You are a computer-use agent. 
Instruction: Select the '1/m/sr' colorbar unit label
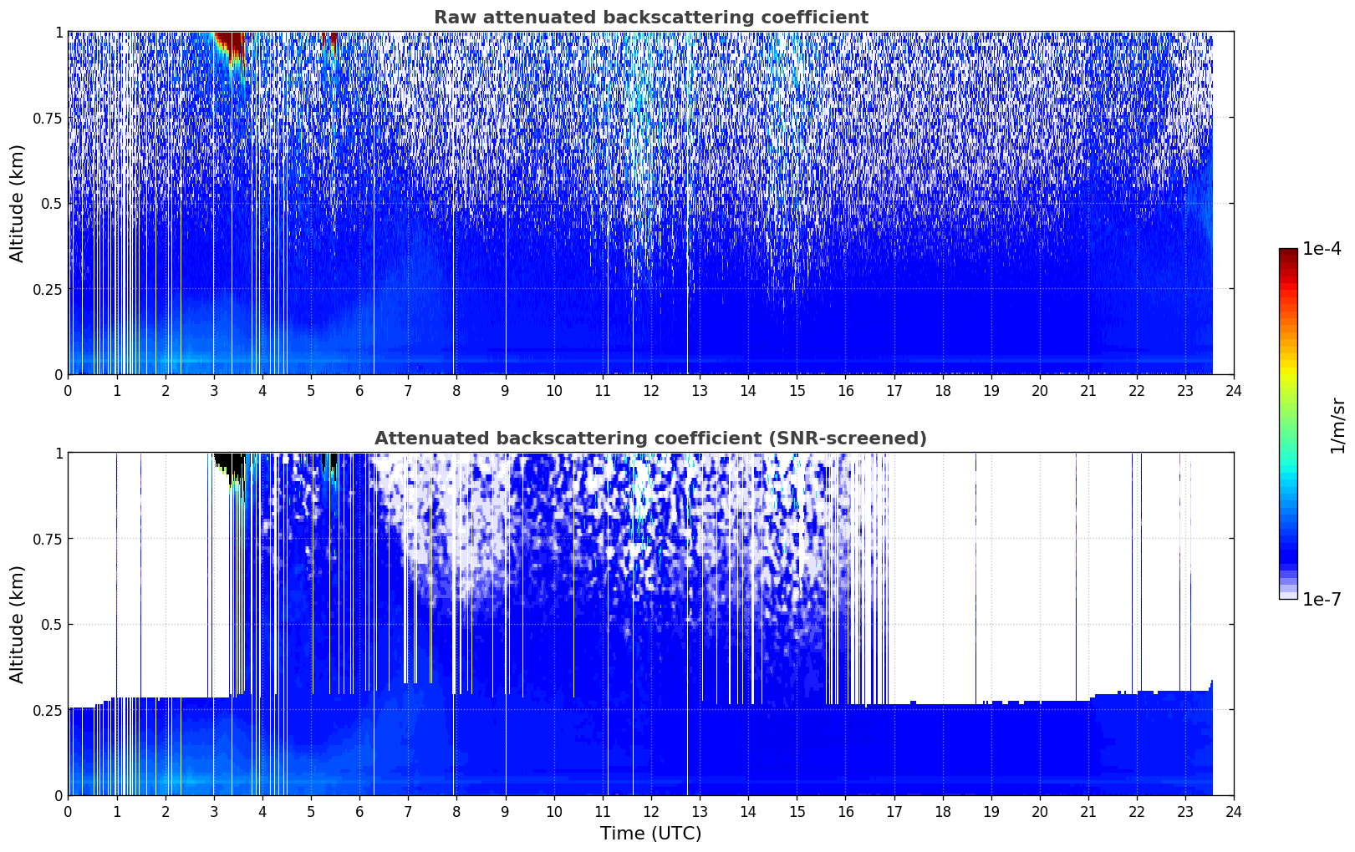(x=1337, y=424)
